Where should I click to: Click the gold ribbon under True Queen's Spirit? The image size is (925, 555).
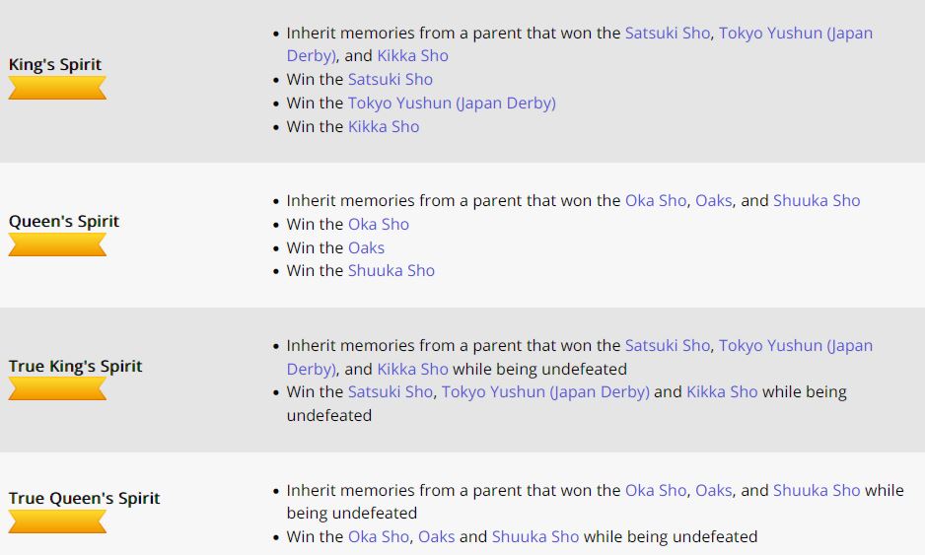pos(57,521)
